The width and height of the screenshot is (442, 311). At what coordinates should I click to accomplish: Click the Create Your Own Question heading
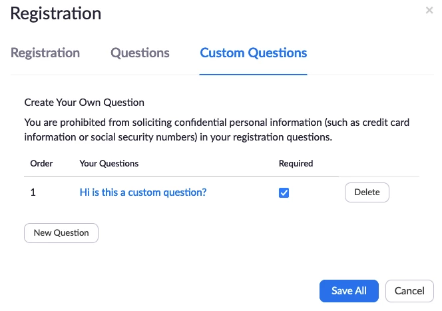(85, 103)
